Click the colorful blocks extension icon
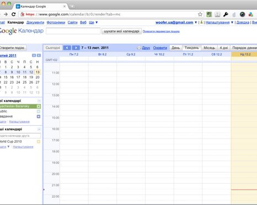Viewport: 257px width, 205px height. click(x=251, y=14)
